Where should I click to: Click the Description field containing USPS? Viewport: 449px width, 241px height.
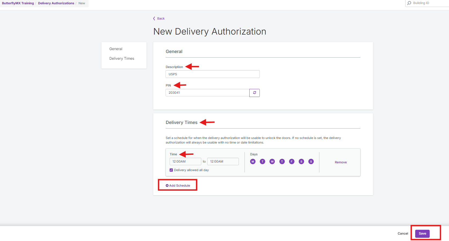point(212,74)
